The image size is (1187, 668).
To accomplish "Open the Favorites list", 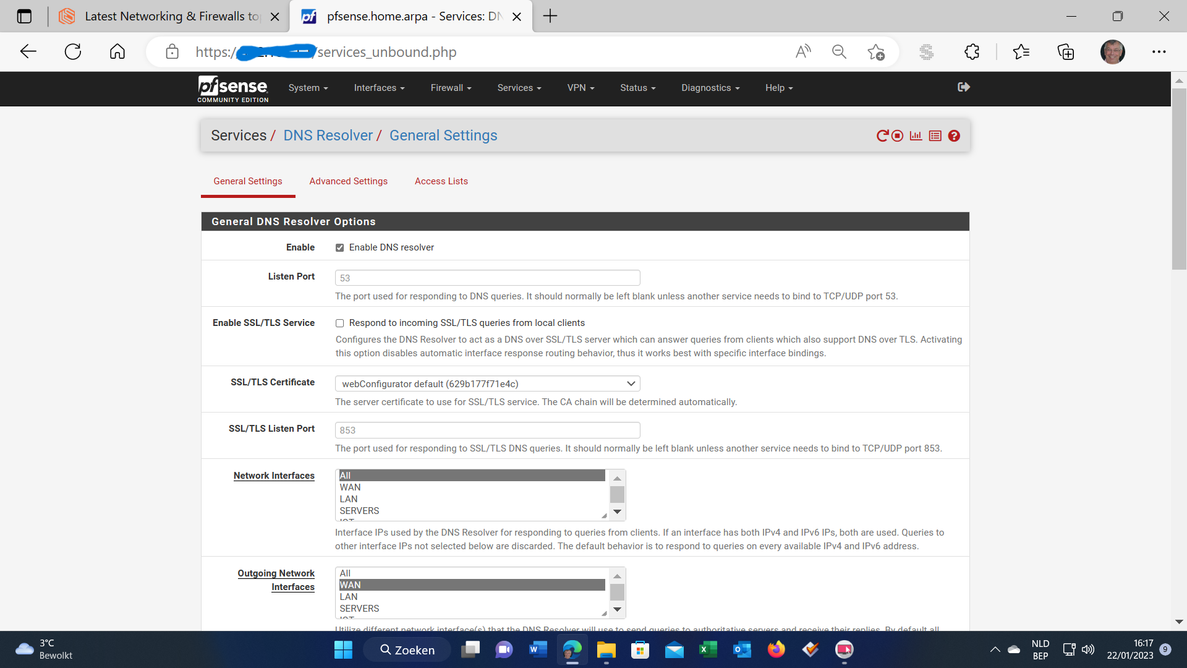I will tap(1021, 52).
